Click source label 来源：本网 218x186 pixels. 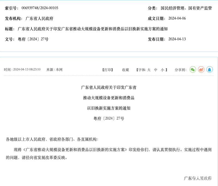[54, 70]
